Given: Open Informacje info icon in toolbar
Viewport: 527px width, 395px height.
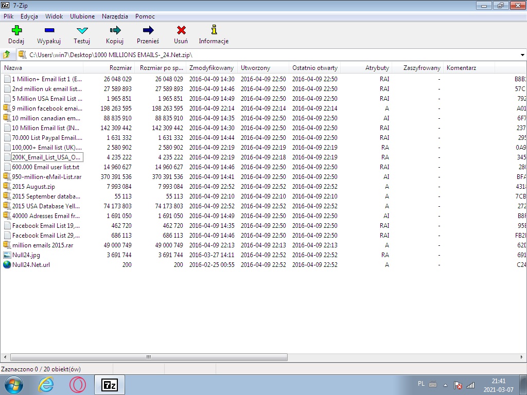Looking at the screenshot, I should pyautogui.click(x=214, y=29).
